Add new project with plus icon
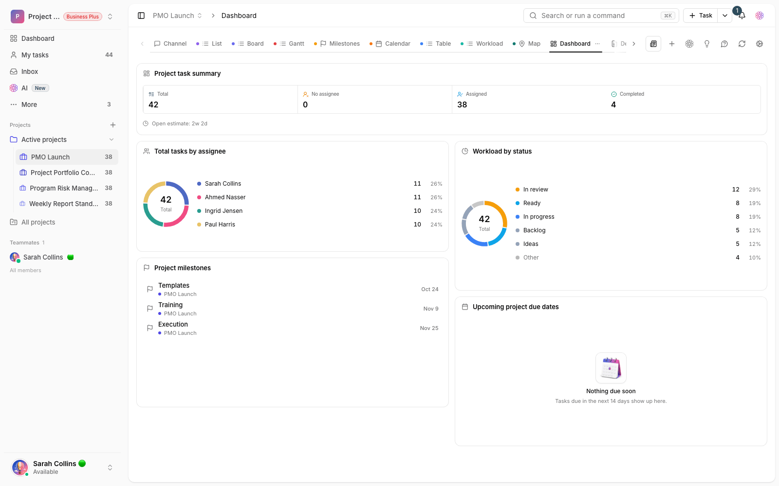Image resolution: width=779 pixels, height=486 pixels. 113,125
